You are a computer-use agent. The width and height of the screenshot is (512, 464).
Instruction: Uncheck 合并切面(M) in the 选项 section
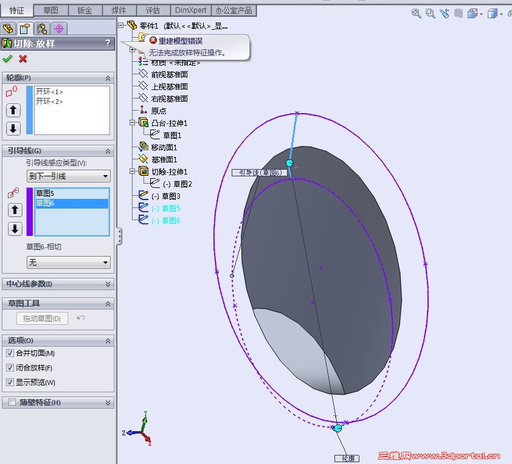tap(9, 353)
